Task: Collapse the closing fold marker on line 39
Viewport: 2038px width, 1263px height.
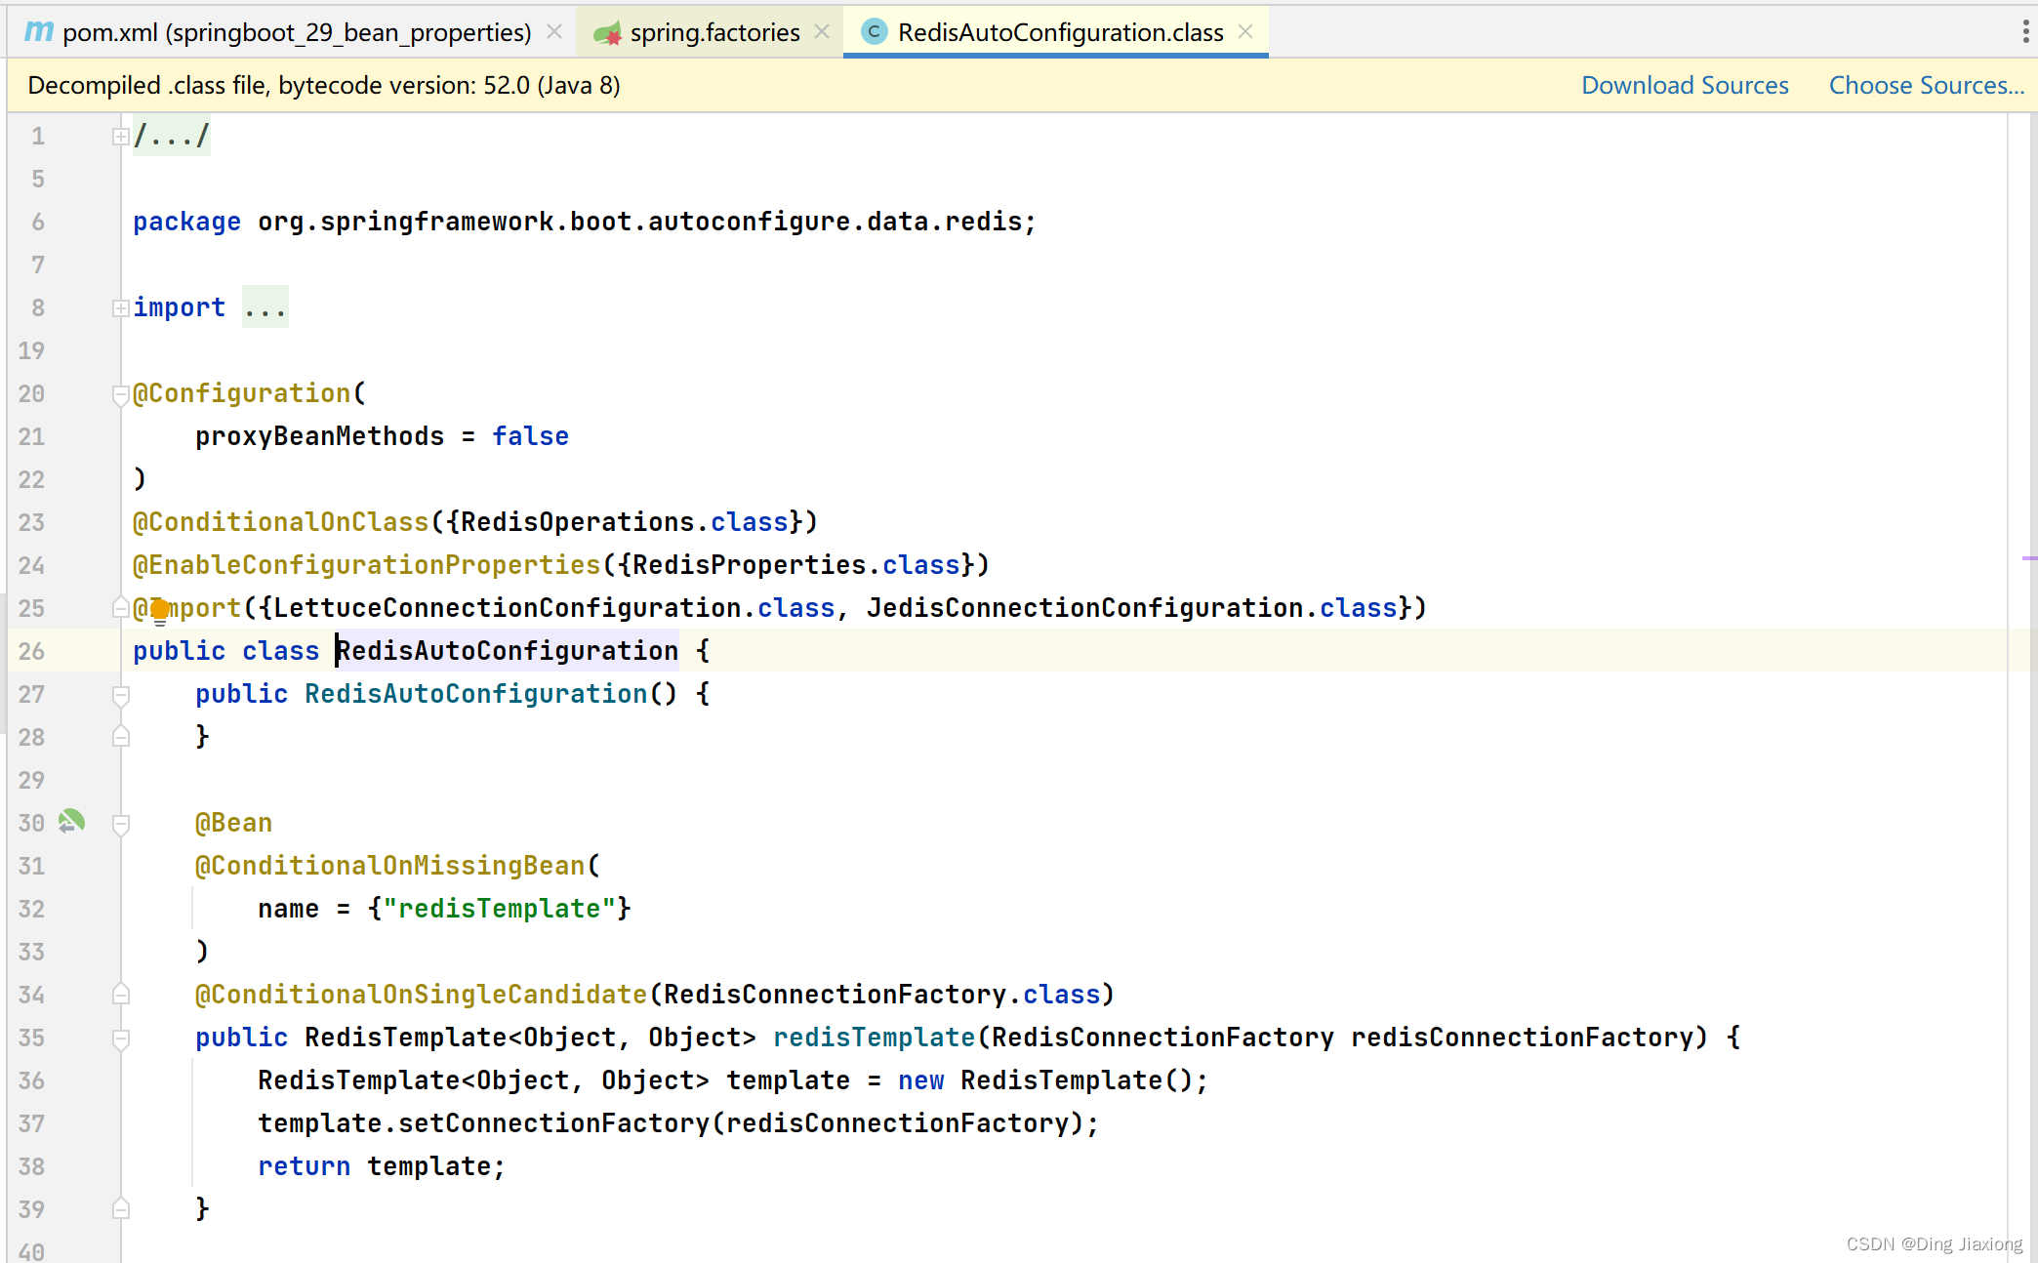Action: tap(120, 1209)
